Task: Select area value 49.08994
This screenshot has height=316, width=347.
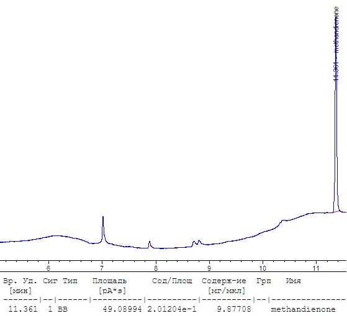Action: (x=122, y=309)
